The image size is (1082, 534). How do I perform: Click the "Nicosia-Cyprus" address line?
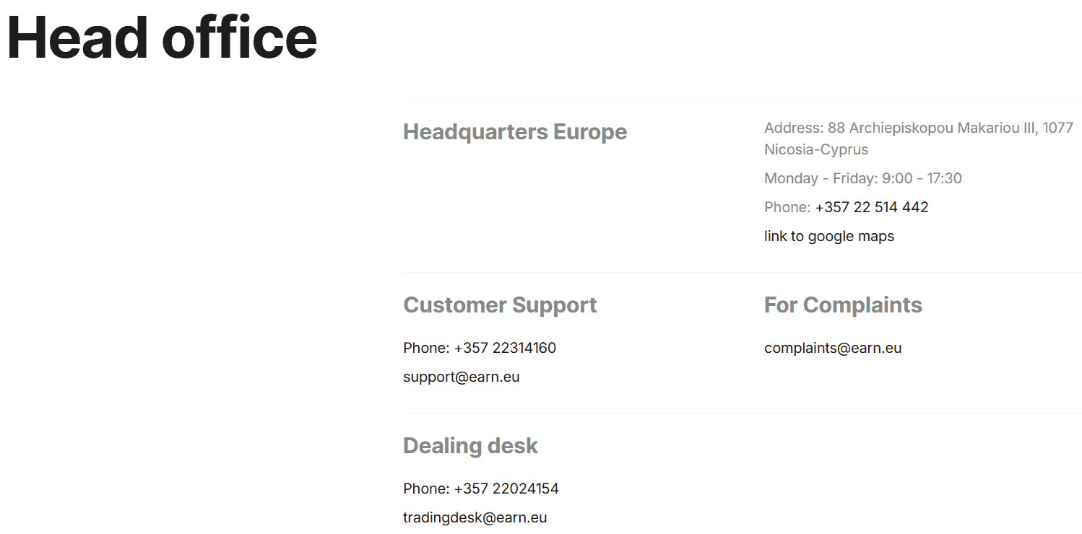pos(815,149)
